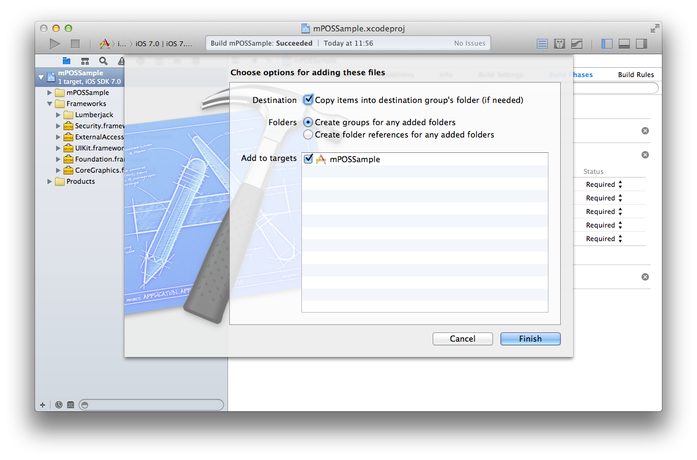The height and width of the screenshot is (460, 697).
Task: Remove the first build phase
Action: [x=645, y=131]
